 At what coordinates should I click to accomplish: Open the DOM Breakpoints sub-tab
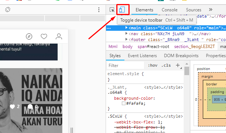pyautogui.click(x=181, y=56)
